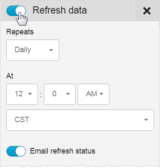This screenshot has height=168, width=160.
Task: Close the Refresh data panel
Action: (147, 11)
